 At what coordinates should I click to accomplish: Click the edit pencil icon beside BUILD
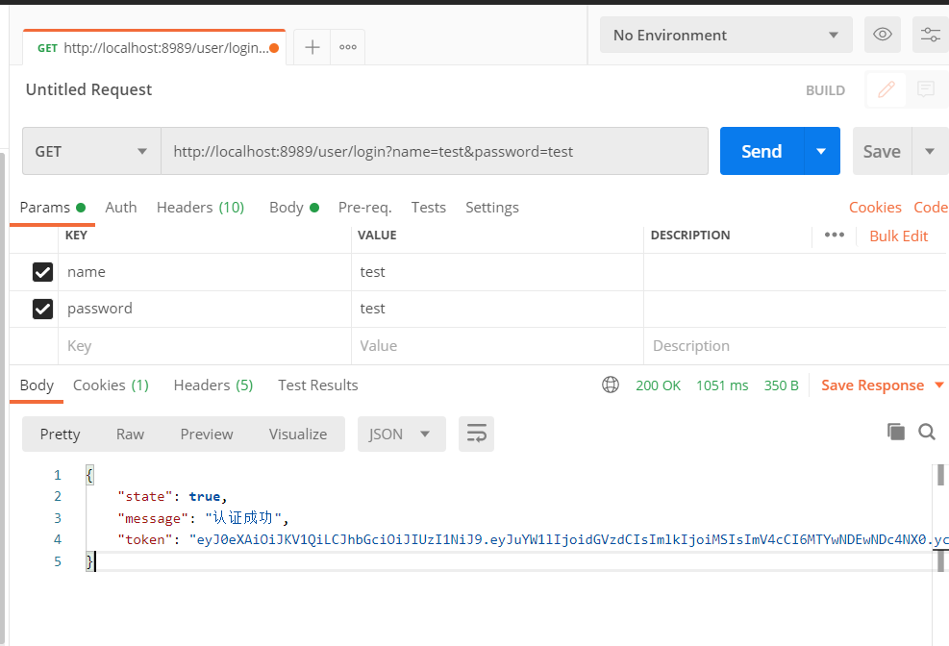click(x=887, y=90)
